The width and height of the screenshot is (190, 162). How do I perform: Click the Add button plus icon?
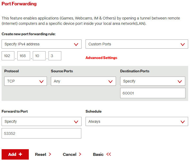(x=20, y=154)
